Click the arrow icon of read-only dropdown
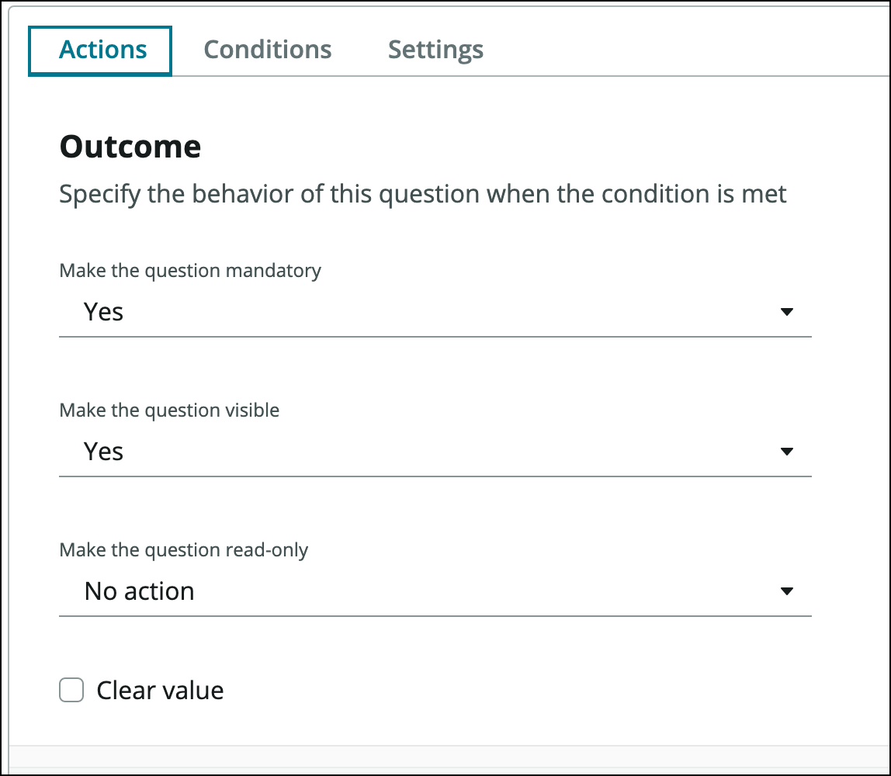This screenshot has width=891, height=776. [x=786, y=591]
